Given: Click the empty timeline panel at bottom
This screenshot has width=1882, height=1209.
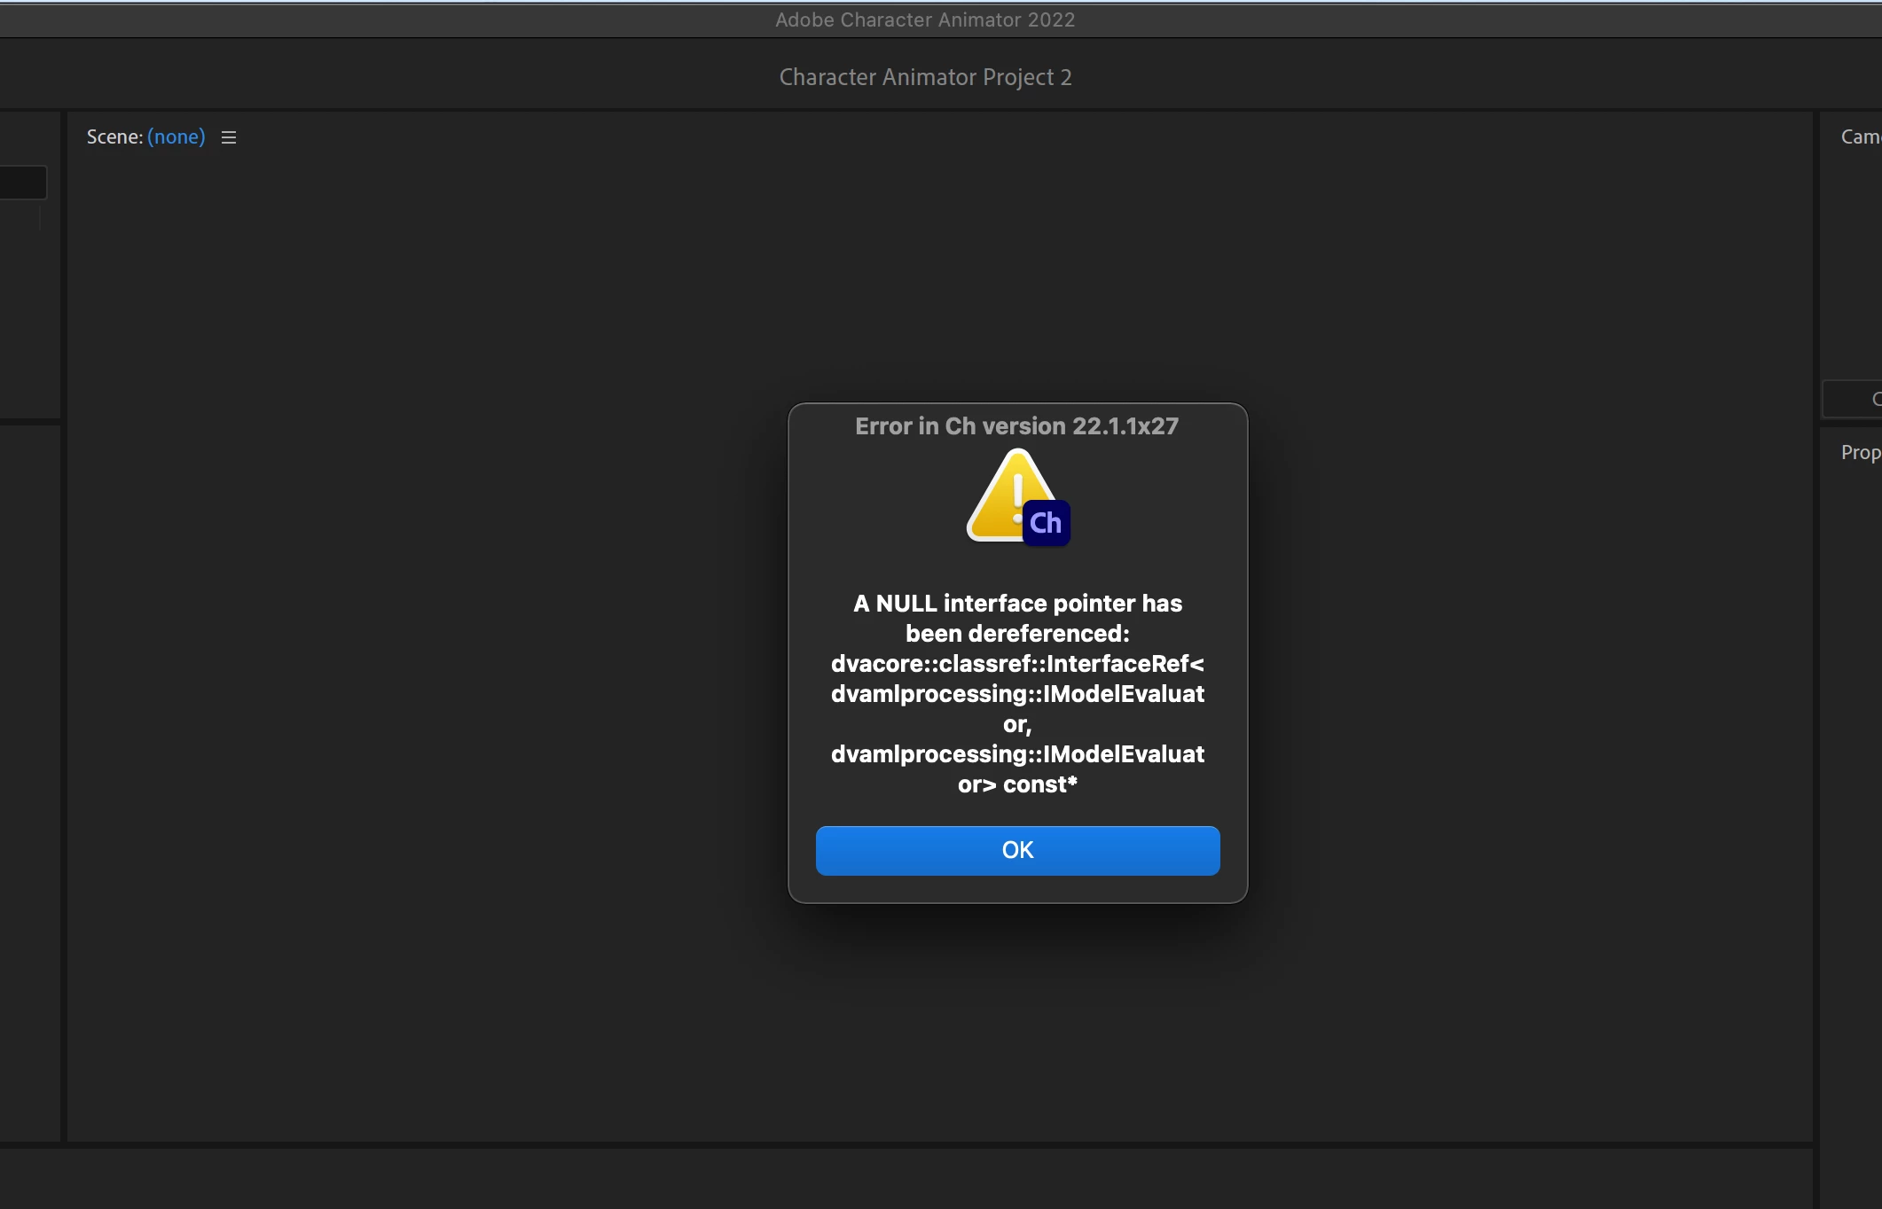Looking at the screenshot, I should click(887, 1179).
